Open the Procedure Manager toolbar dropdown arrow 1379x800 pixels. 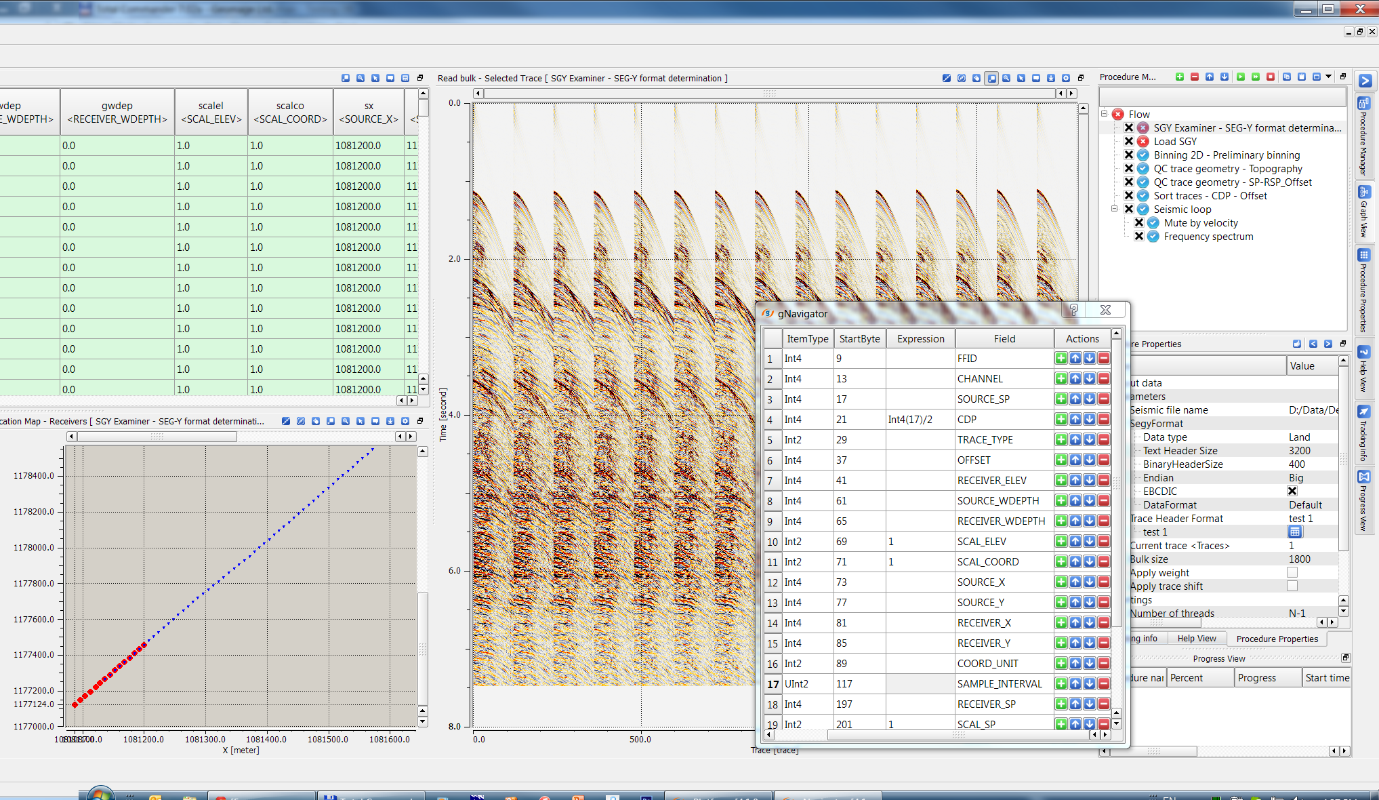pos(1329,77)
